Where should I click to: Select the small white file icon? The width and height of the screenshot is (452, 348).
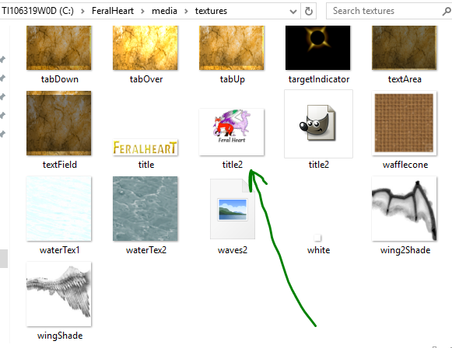tap(317, 238)
